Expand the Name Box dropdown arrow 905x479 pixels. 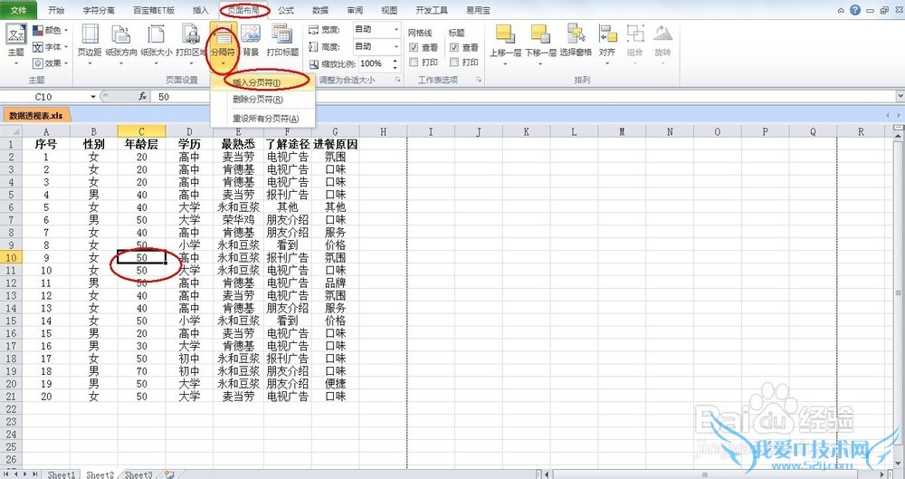(x=93, y=97)
